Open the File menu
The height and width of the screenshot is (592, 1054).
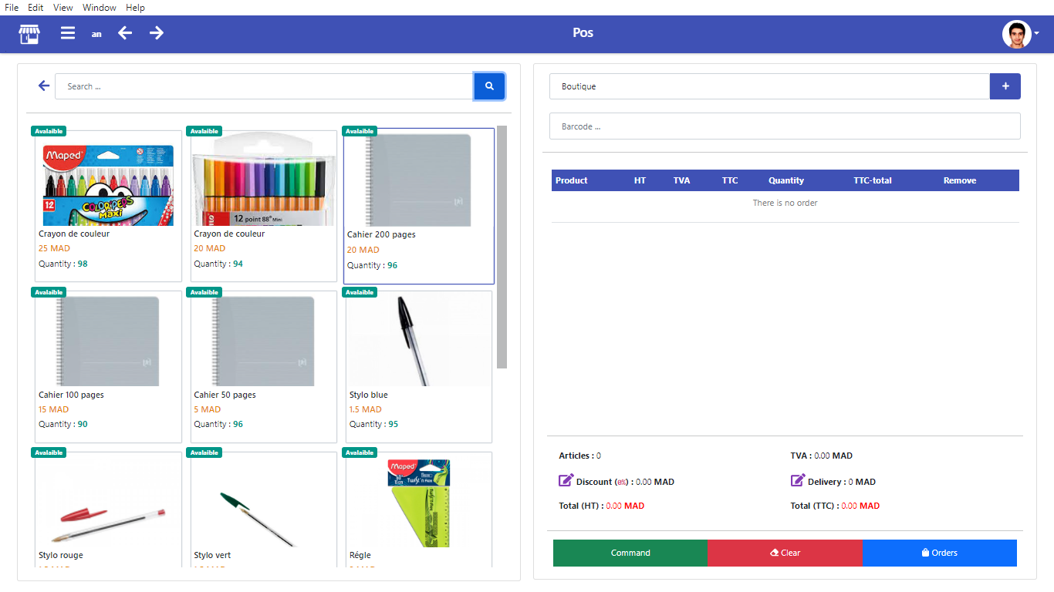(x=12, y=8)
